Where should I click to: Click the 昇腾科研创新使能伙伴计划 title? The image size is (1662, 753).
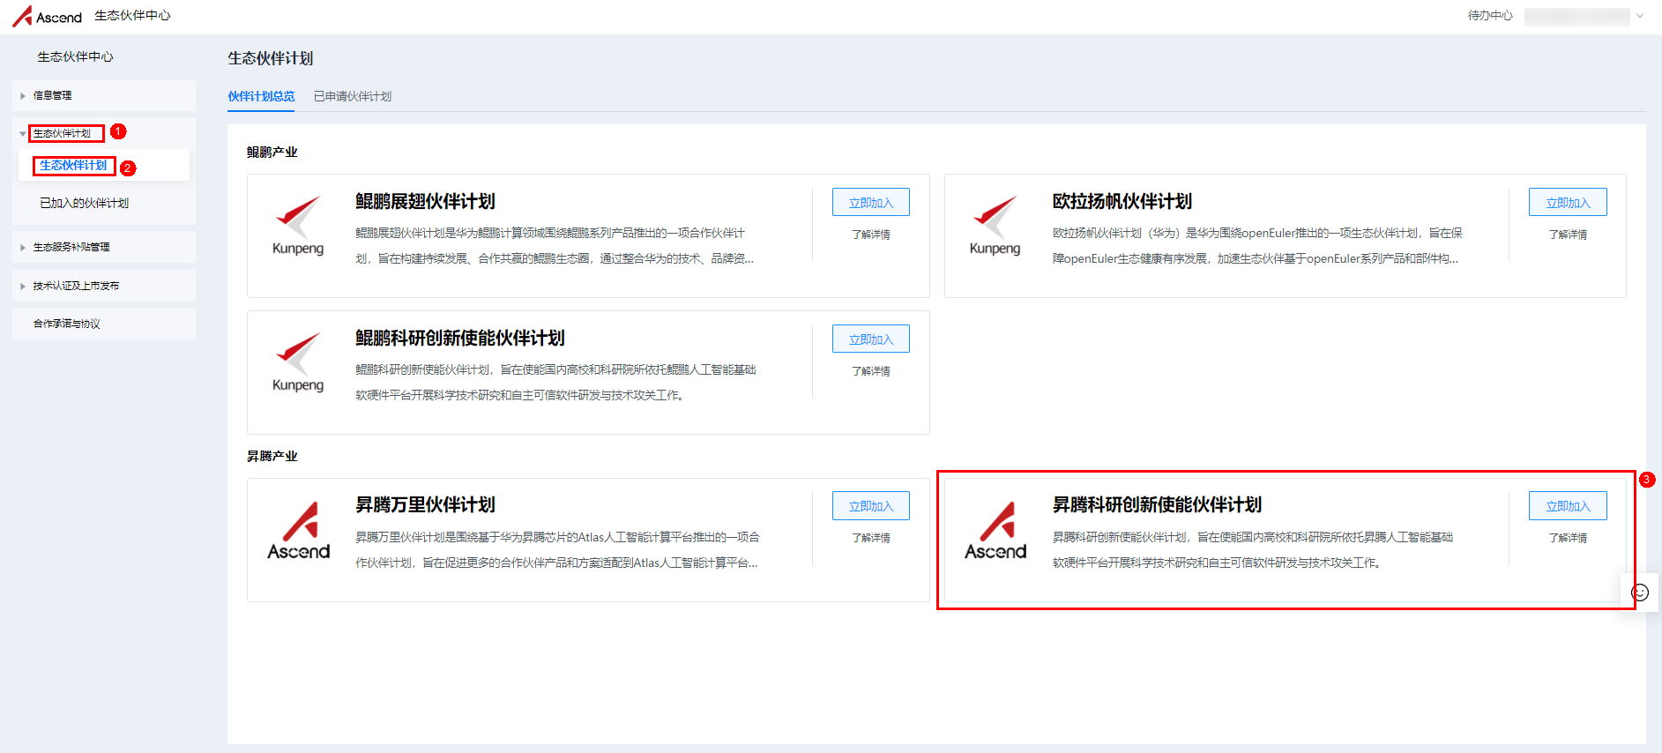(1158, 505)
